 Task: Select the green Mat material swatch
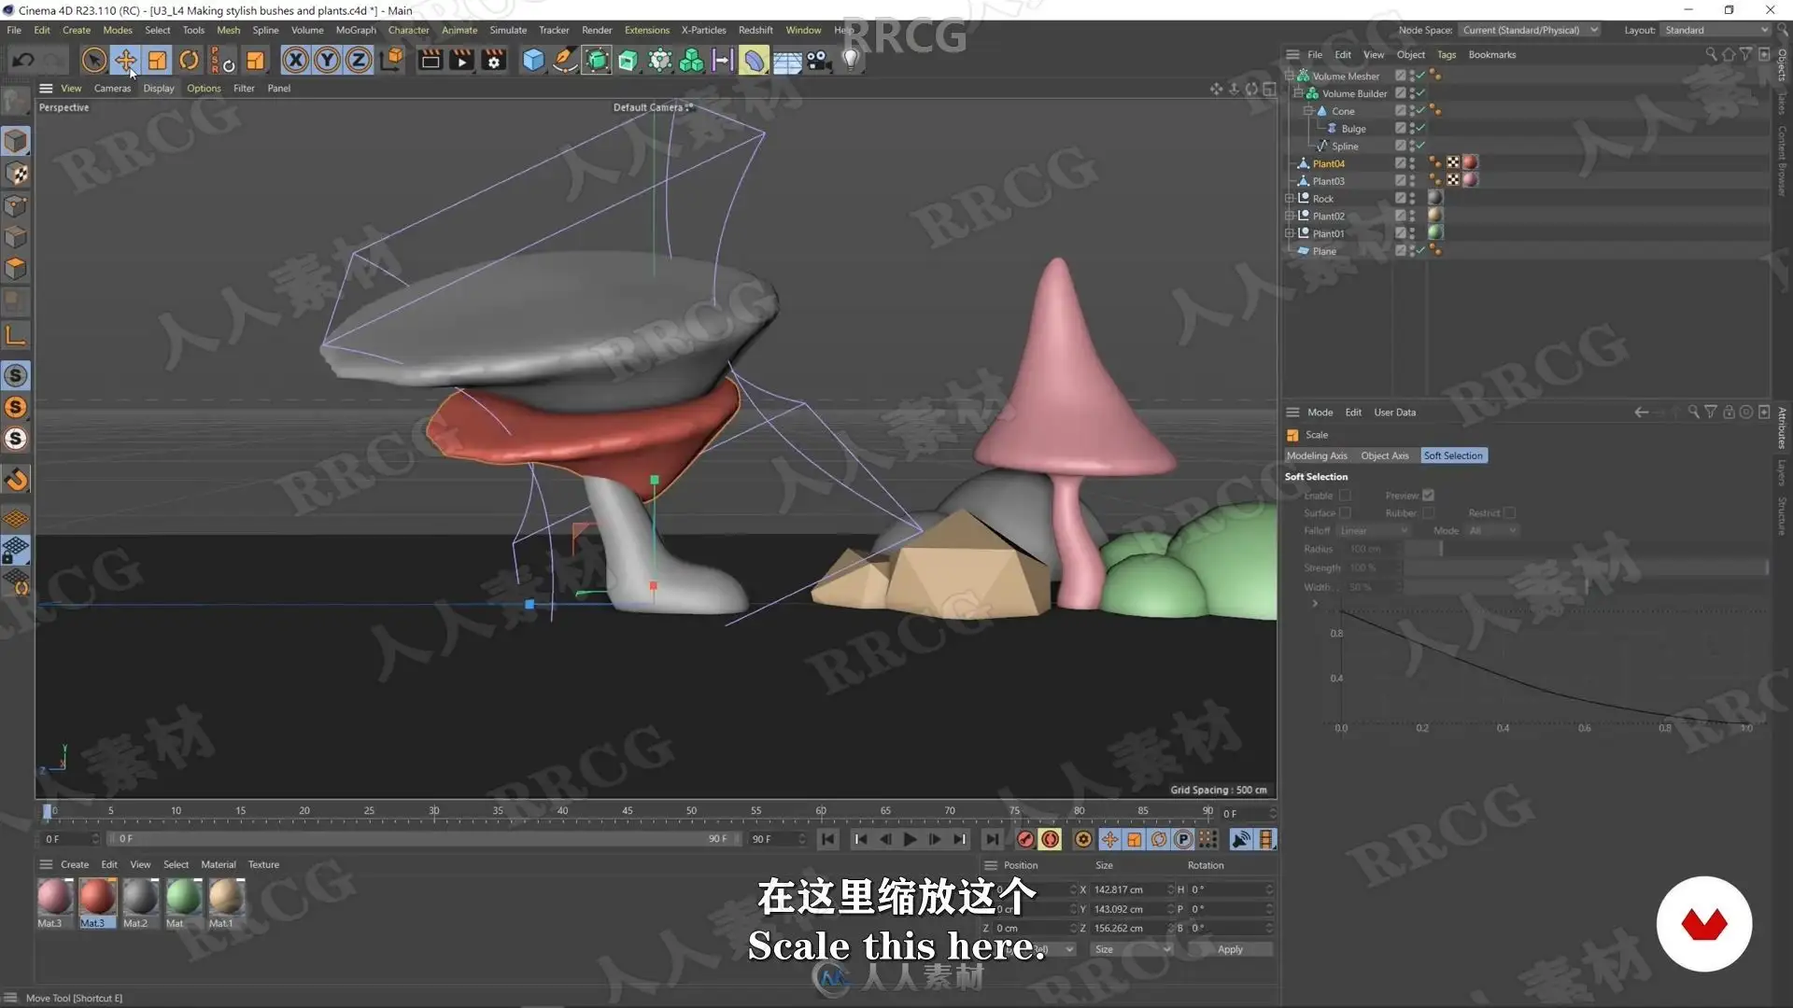tap(184, 897)
